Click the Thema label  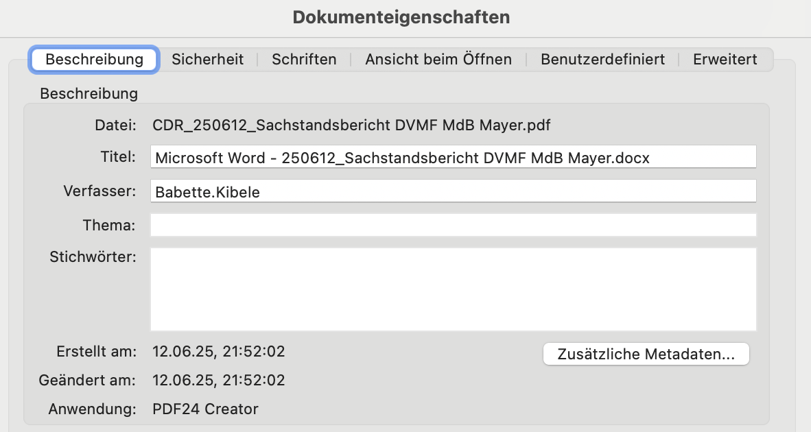pos(108,225)
